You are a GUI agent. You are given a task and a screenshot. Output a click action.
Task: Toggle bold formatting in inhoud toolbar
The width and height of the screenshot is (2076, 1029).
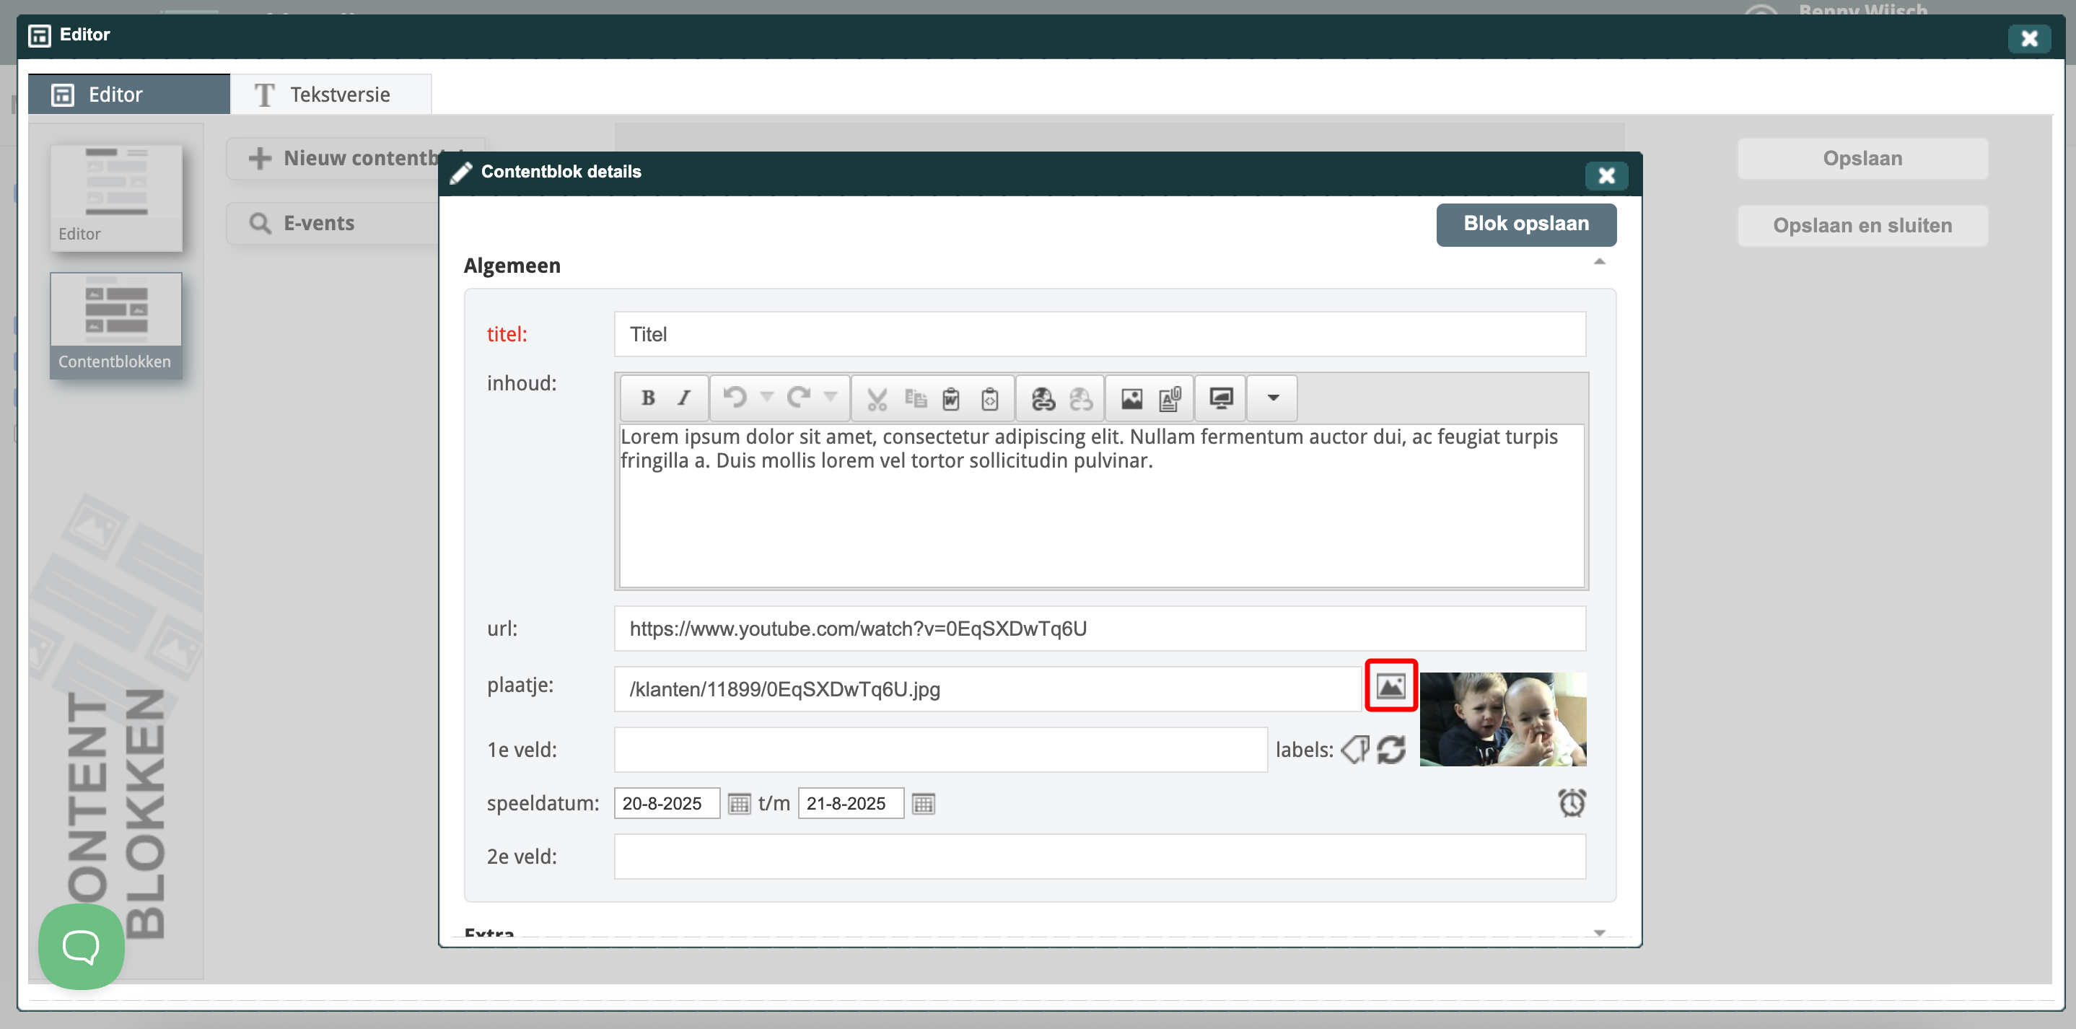647,398
